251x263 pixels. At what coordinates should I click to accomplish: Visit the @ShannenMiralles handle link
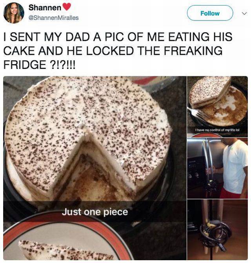tap(53, 18)
